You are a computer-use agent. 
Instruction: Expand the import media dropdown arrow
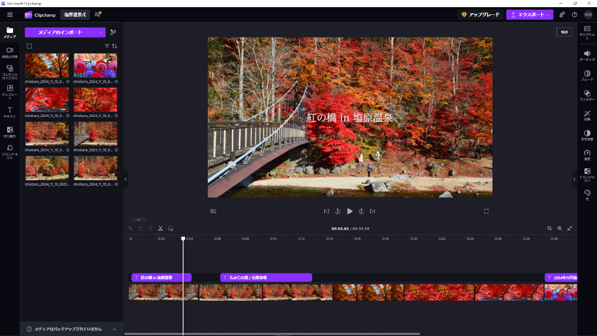(100, 32)
